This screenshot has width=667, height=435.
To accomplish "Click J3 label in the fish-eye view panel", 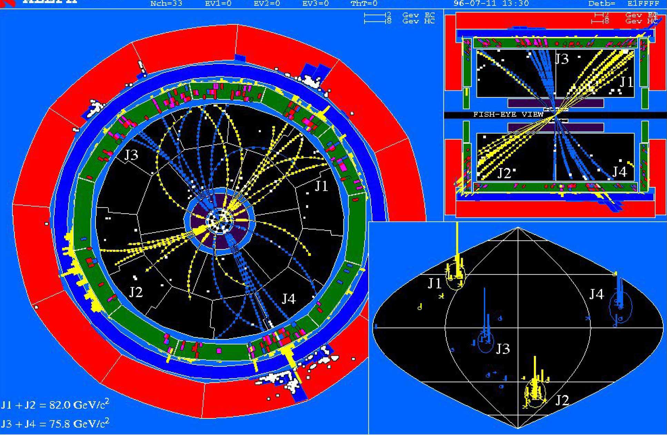I will pos(561,59).
